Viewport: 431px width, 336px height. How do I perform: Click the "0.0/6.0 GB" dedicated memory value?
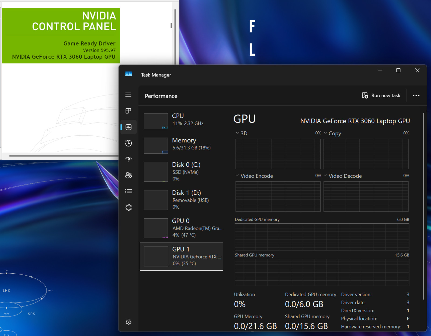pyautogui.click(x=304, y=304)
